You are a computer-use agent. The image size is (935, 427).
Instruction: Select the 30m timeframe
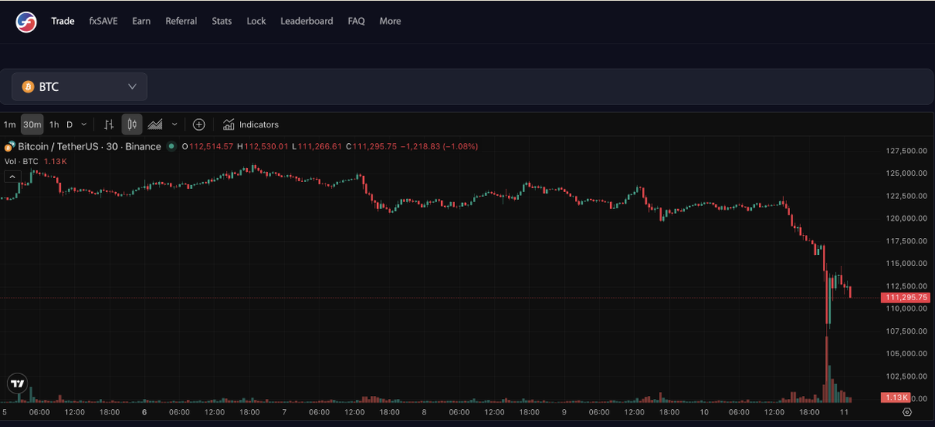32,124
